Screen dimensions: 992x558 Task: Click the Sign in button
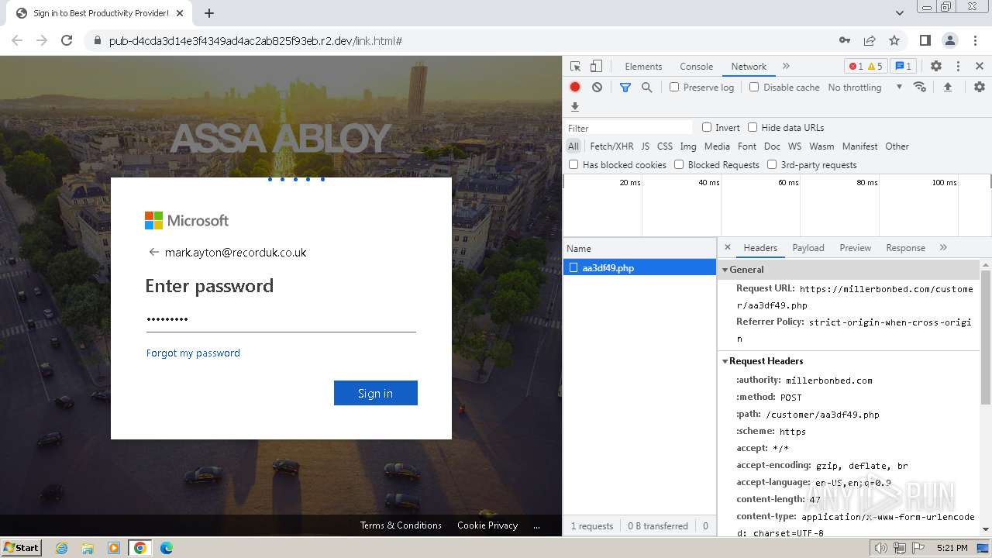pos(376,393)
